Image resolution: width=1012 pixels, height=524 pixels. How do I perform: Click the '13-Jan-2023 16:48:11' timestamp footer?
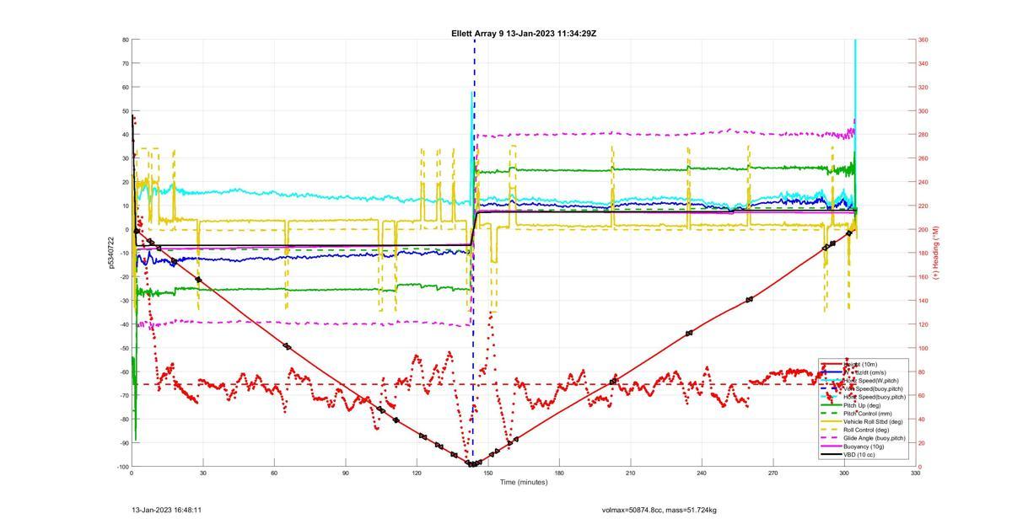click(166, 510)
